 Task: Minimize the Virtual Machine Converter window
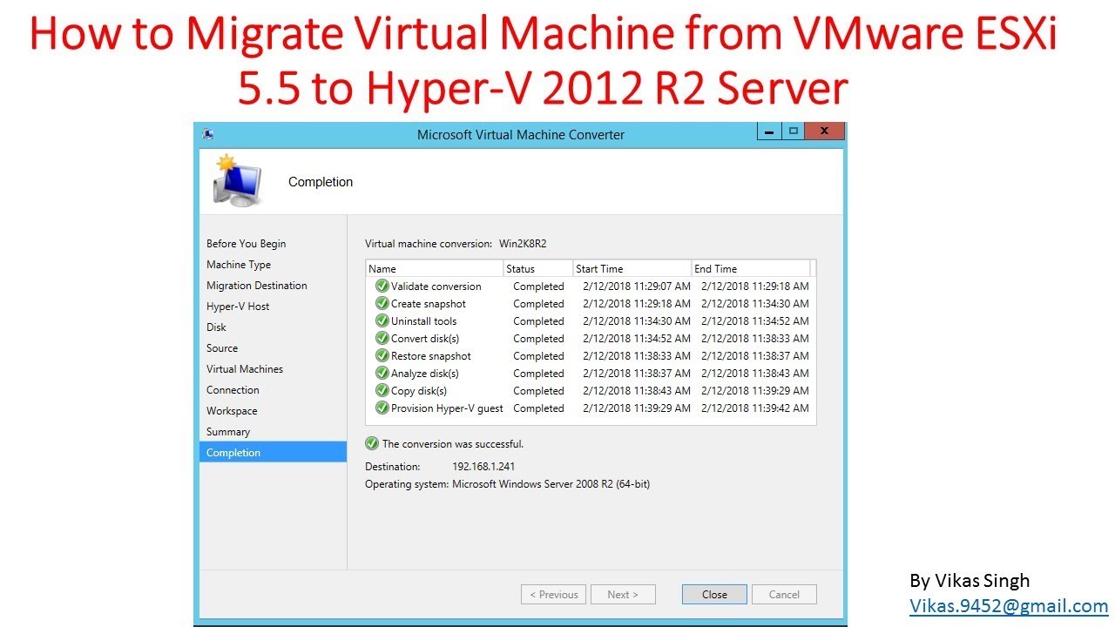769,131
